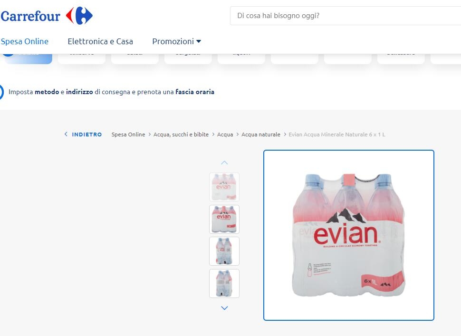
Task: Select the third side-view bottle thumbnail
Action: click(224, 251)
